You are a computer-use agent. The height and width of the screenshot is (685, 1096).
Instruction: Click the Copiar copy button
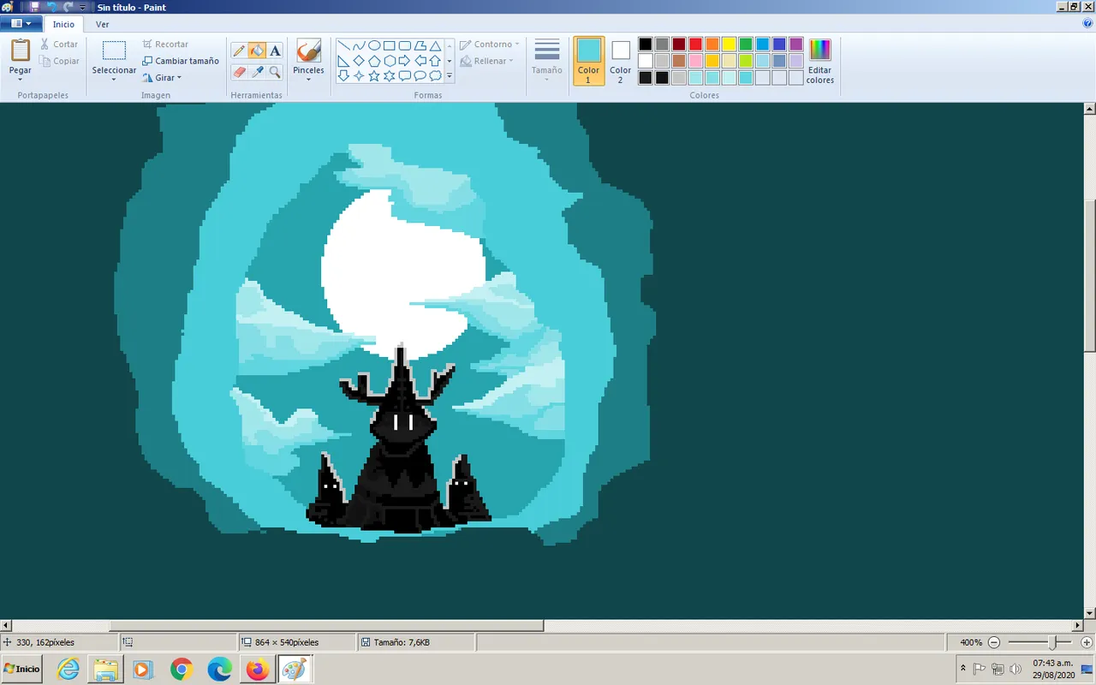tap(59, 61)
